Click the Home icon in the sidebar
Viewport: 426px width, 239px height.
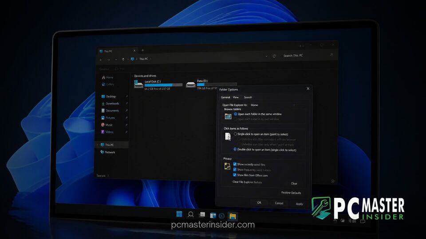tap(103, 77)
